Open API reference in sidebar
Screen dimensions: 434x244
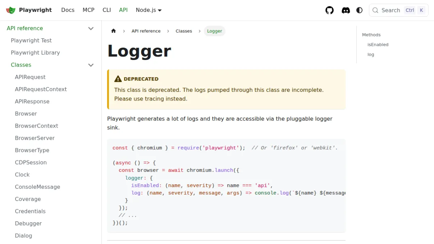25,28
